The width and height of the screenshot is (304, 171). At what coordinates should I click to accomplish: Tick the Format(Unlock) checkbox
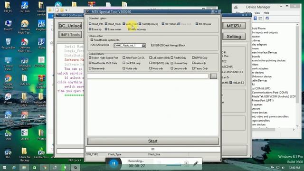140,24
